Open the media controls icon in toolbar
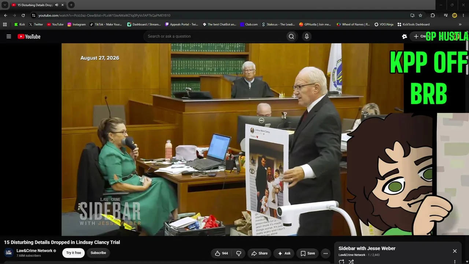 446,15
